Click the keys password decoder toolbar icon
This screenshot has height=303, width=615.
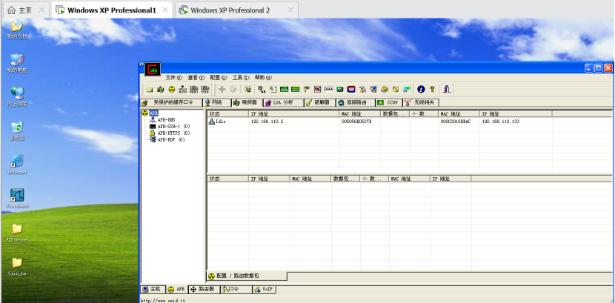(x=307, y=90)
